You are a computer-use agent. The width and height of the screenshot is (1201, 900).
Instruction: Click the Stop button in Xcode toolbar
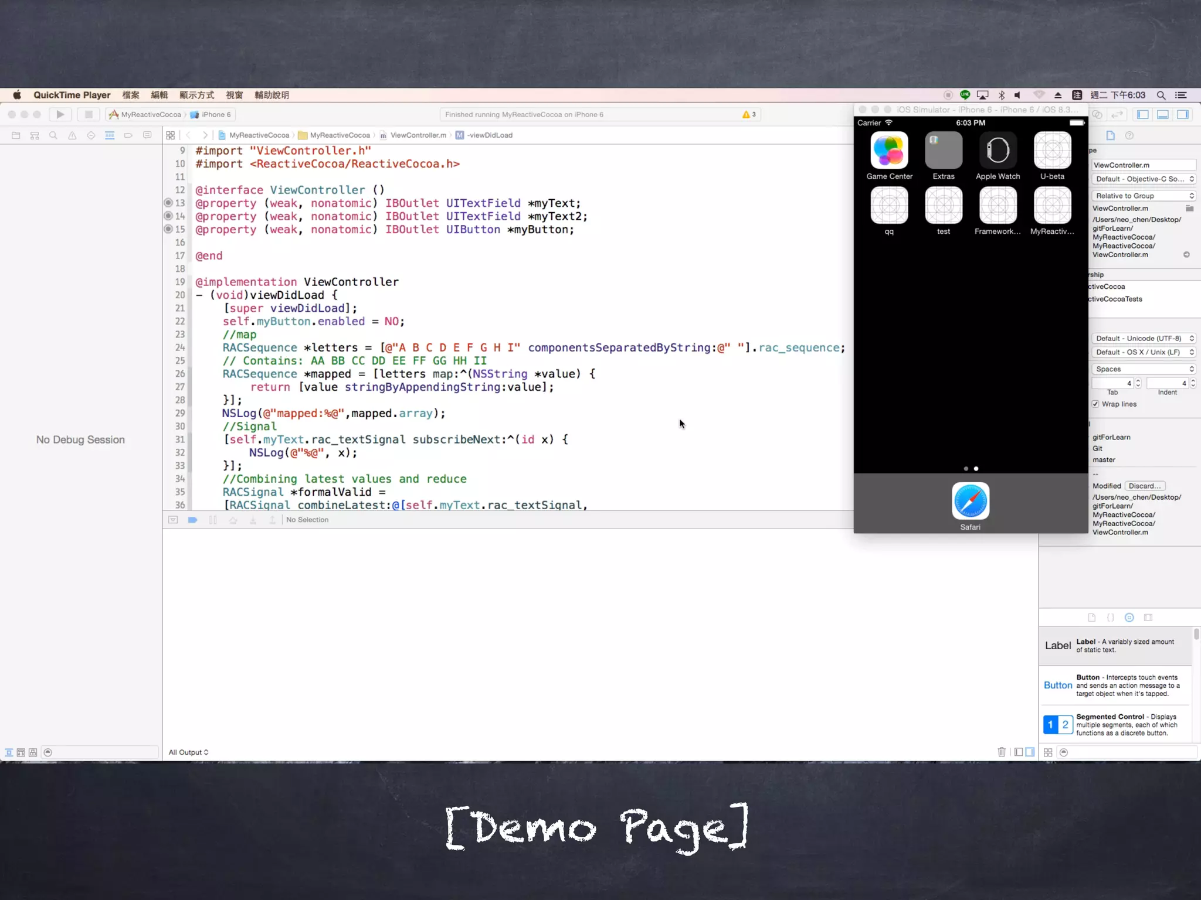(x=89, y=114)
